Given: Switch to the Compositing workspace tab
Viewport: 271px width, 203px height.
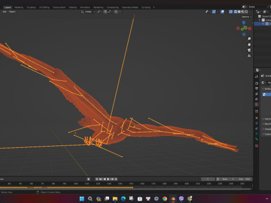Looking at the screenshot, I should tap(112, 7).
